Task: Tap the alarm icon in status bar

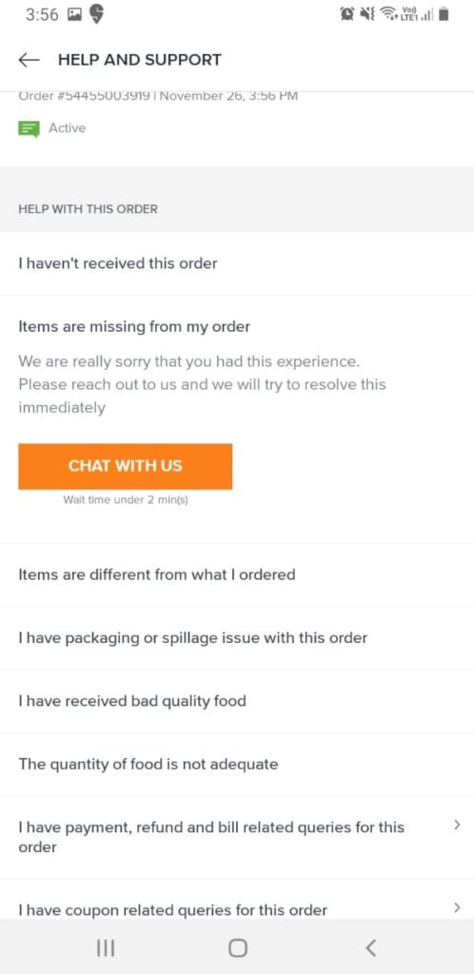Action: (347, 14)
